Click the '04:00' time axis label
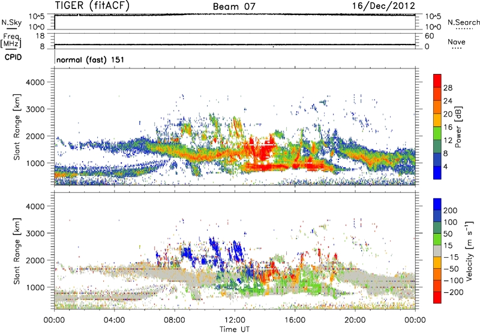 (115, 320)
